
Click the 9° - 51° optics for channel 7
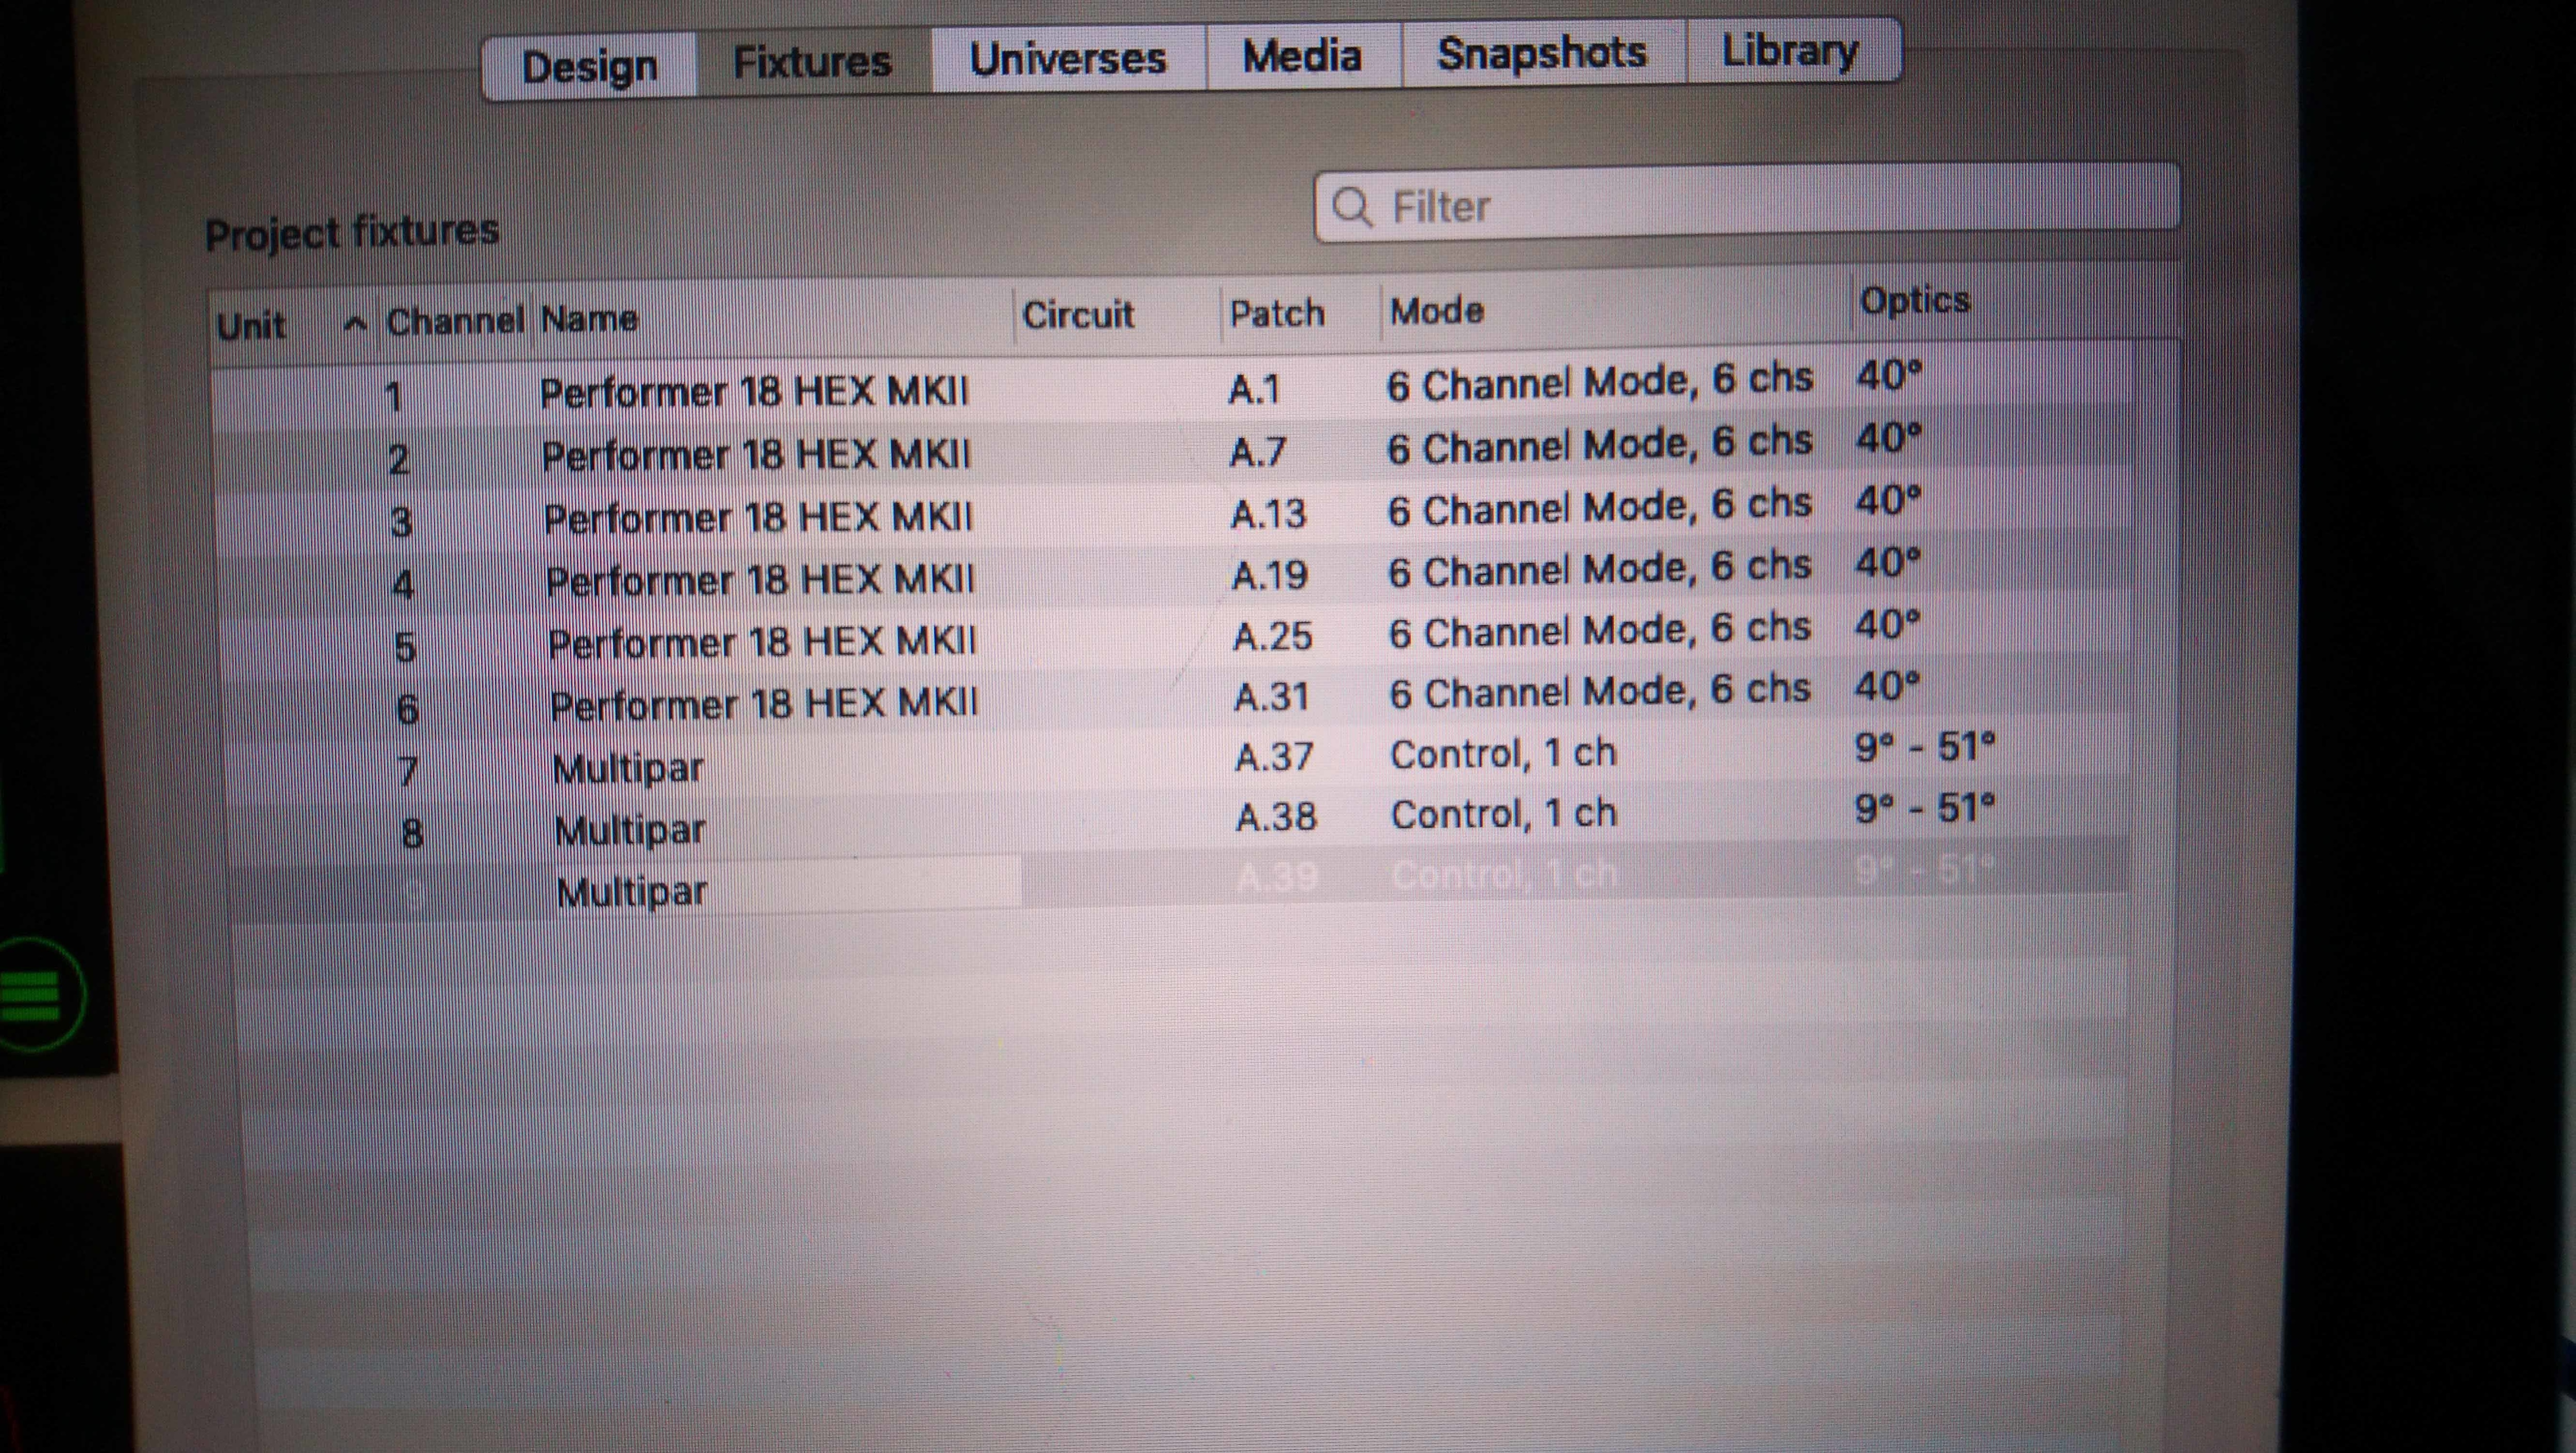click(1924, 746)
